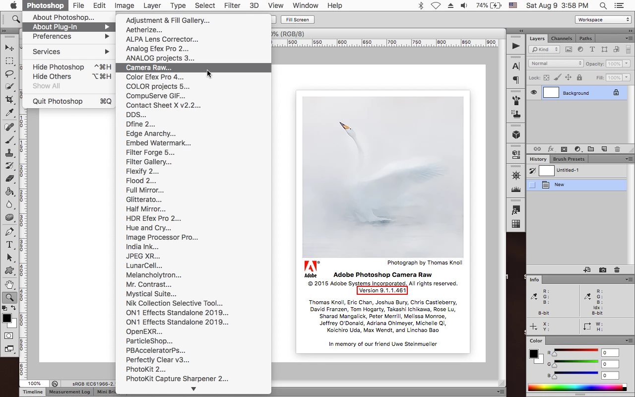
Task: Expand the Services submenu
Action: pyautogui.click(x=68, y=52)
